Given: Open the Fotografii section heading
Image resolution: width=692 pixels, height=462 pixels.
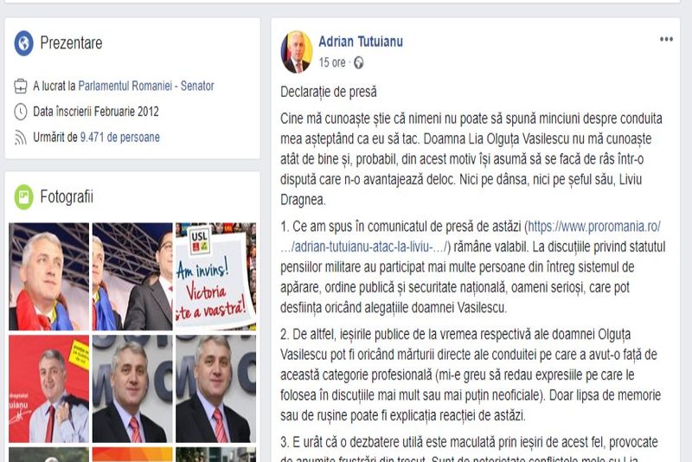Looking at the screenshot, I should tap(67, 196).
